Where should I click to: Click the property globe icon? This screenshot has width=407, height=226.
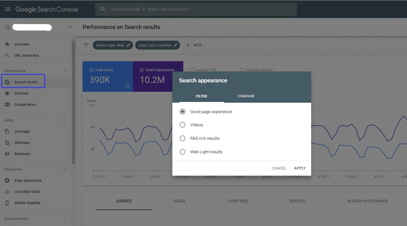[8, 27]
